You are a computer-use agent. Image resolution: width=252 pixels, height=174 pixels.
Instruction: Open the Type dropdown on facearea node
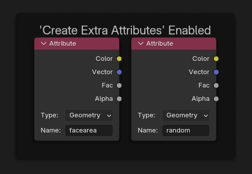point(89,115)
